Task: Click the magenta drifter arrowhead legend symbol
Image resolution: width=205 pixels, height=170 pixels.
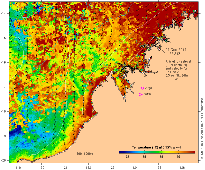Action: click(141, 94)
